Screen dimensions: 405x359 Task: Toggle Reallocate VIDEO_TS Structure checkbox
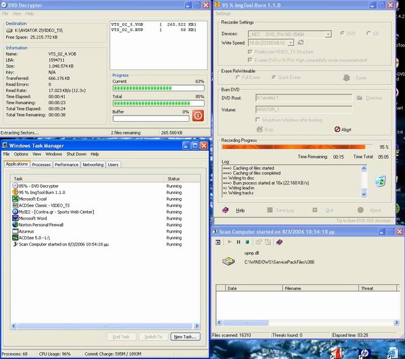pyautogui.click(x=250, y=52)
